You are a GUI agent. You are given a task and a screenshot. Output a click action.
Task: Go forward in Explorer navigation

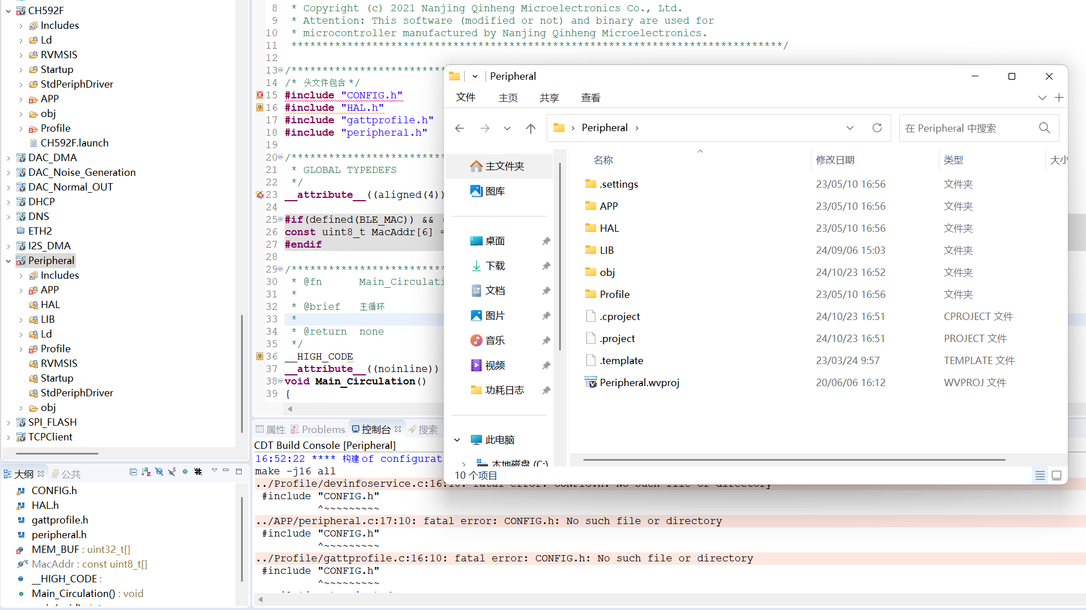pyautogui.click(x=485, y=128)
